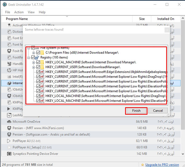The width and height of the screenshot is (185, 167).
Task: Select Microsoft OneDrive 84/8 MB size cell
Action: pyautogui.click(x=142, y=122)
